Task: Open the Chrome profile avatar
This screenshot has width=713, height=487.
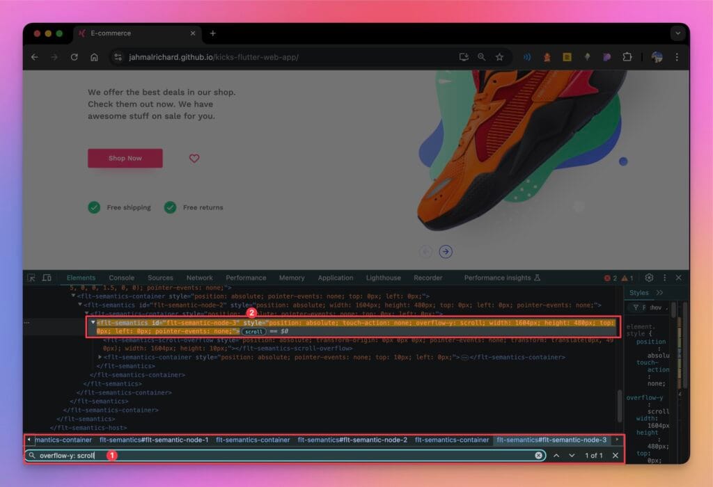Action: click(x=657, y=57)
